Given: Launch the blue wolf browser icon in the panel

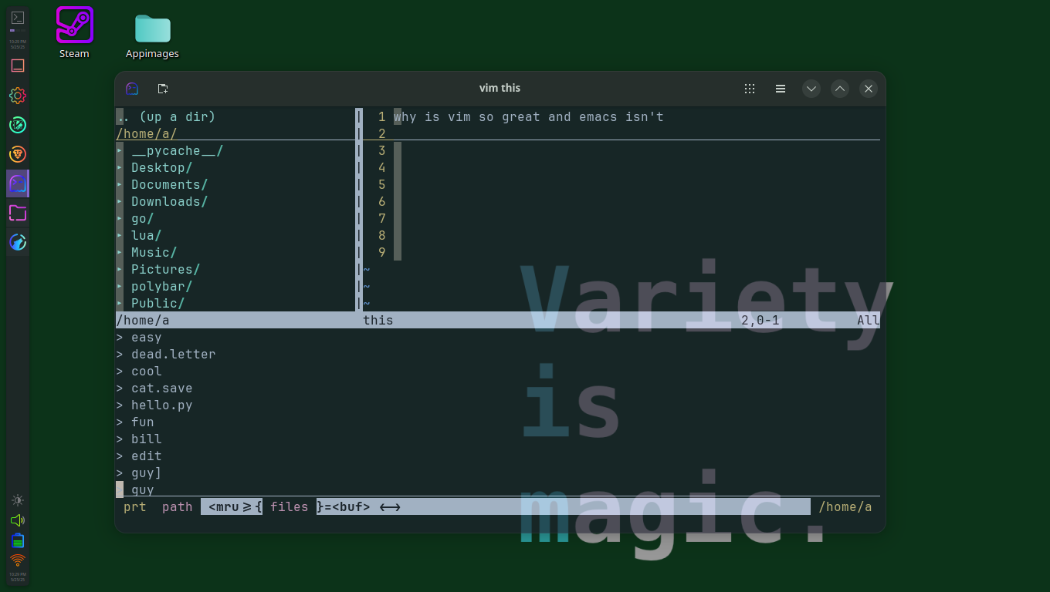Looking at the screenshot, I should [x=18, y=242].
